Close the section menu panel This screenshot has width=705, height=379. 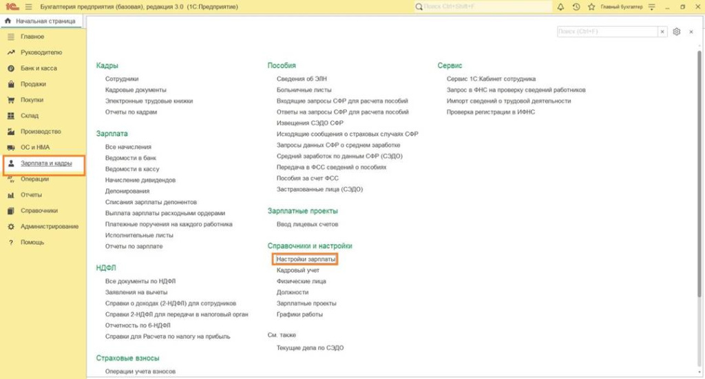pyautogui.click(x=691, y=32)
